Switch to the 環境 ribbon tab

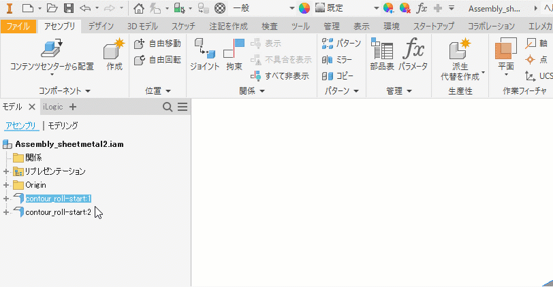pos(391,27)
